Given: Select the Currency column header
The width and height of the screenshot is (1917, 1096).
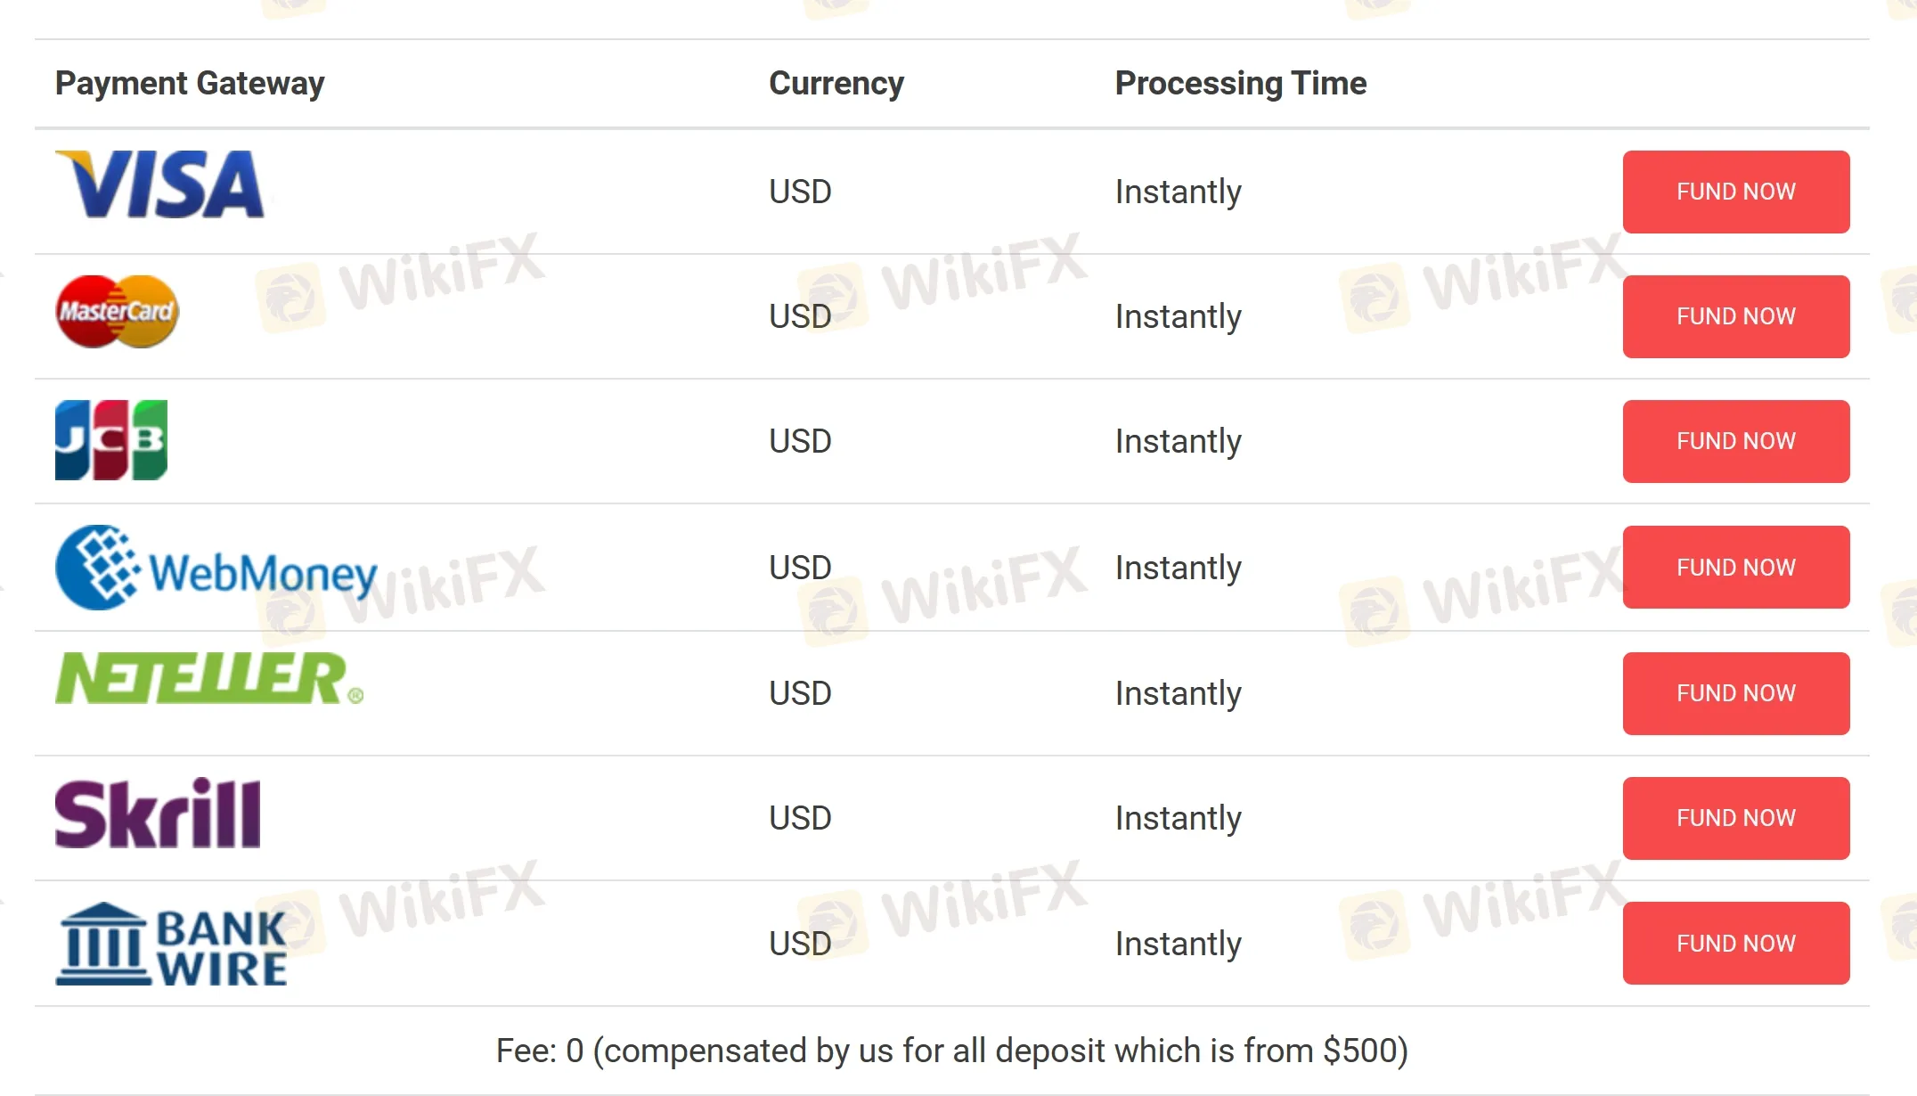Looking at the screenshot, I should tap(836, 83).
